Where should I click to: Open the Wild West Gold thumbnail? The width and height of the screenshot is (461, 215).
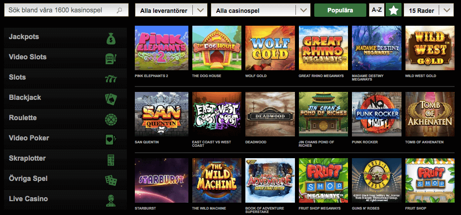tap(430, 48)
